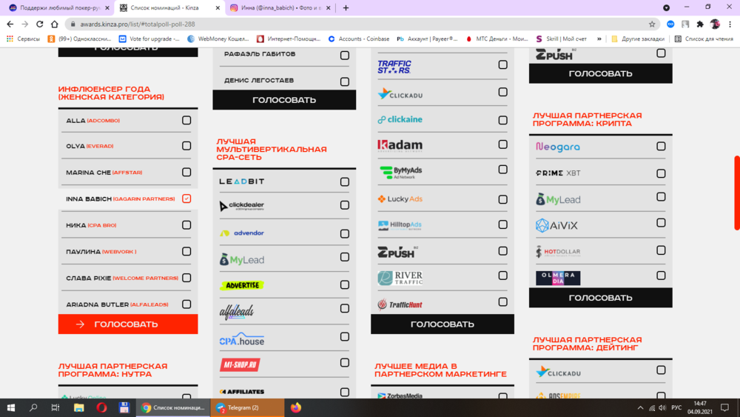Select the clickaine logo
The width and height of the screenshot is (740, 417).
pos(400,119)
